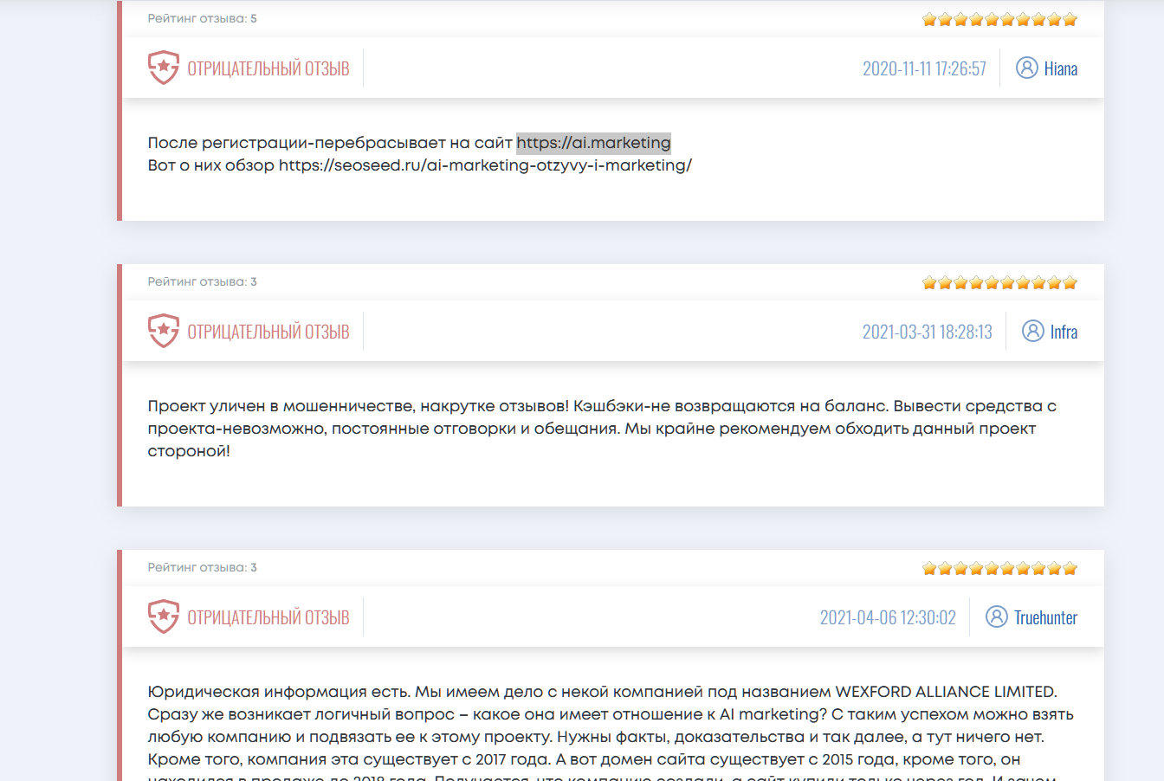Click 'Отрицательный отзыв' heading in Truehunter's review

tap(268, 617)
